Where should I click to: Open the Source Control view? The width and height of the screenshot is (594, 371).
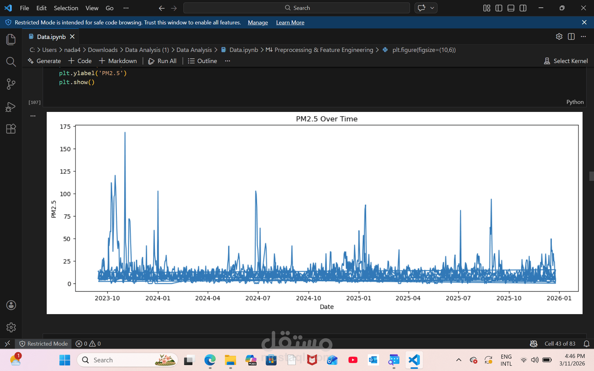point(11,84)
